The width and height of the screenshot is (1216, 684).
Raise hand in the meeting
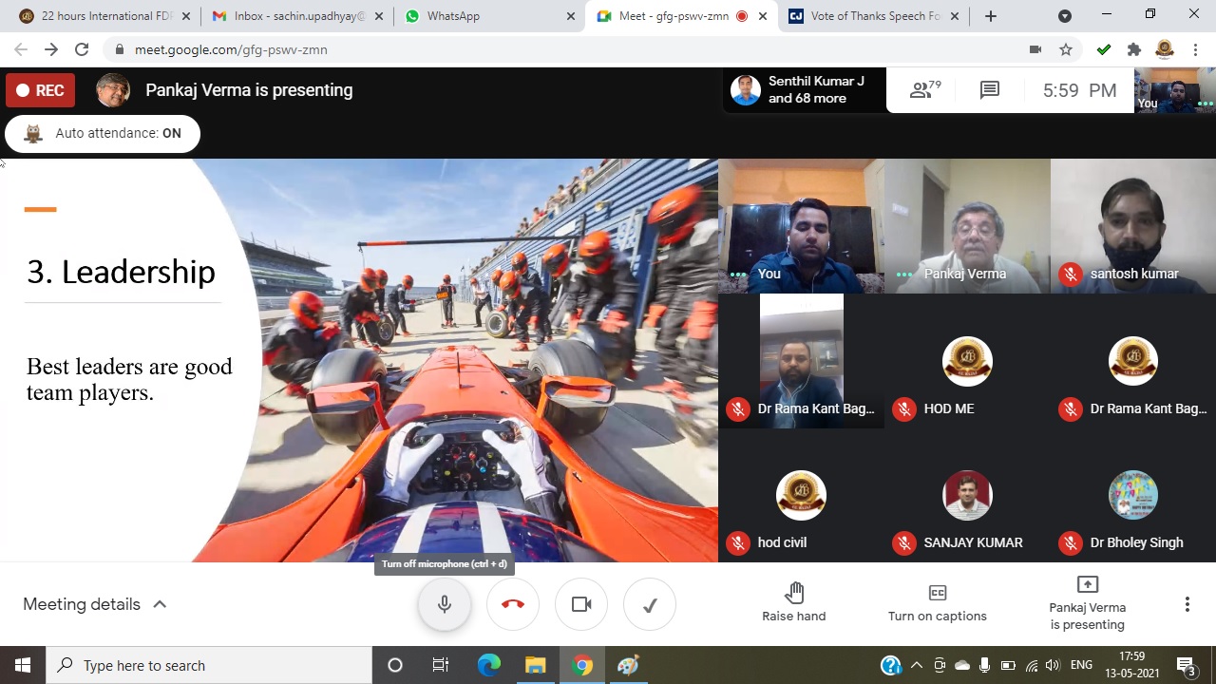pos(793,604)
